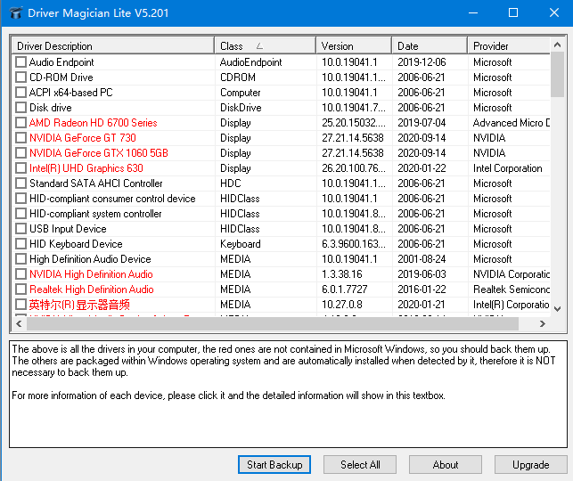Click the Upgrade button

click(x=530, y=465)
